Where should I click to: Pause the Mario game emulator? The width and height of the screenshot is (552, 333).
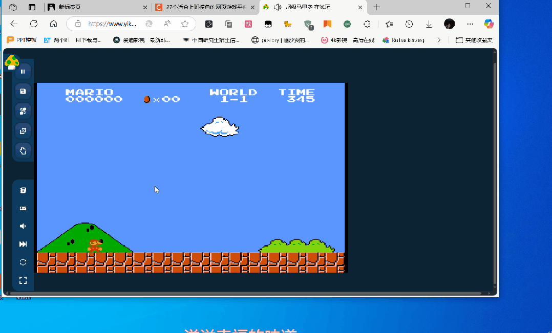23,72
